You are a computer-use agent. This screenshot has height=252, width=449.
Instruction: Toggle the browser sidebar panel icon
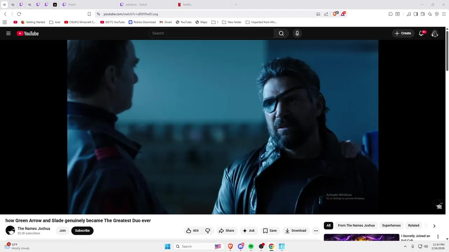pyautogui.click(x=416, y=14)
